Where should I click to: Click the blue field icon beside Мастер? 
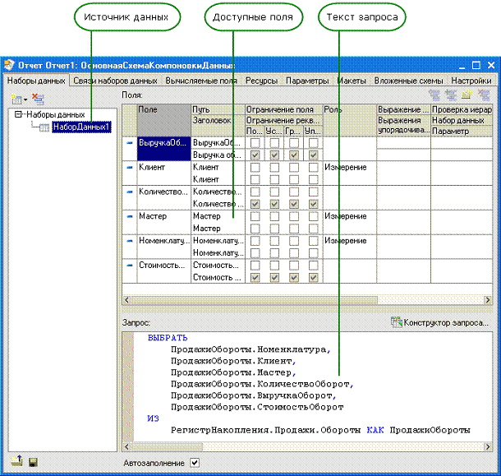[x=129, y=216]
